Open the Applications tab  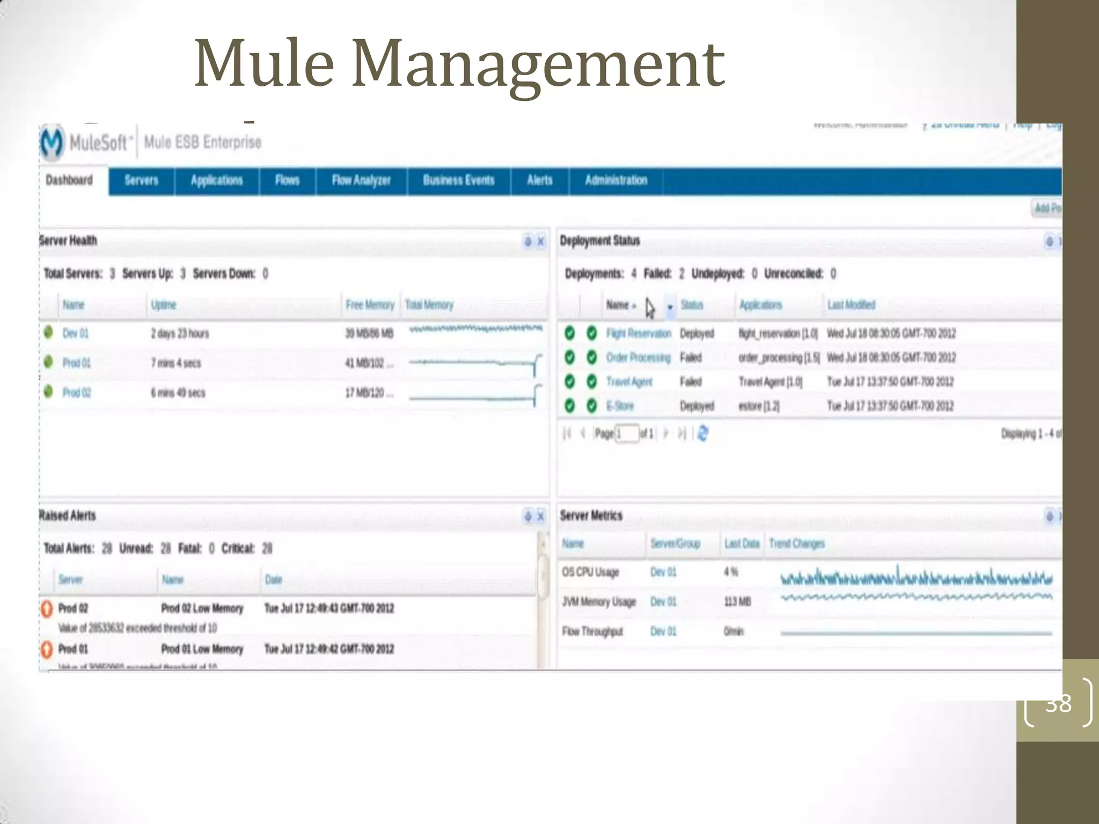(x=217, y=180)
